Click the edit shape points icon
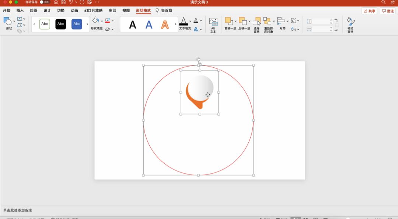 click(x=20, y=25)
